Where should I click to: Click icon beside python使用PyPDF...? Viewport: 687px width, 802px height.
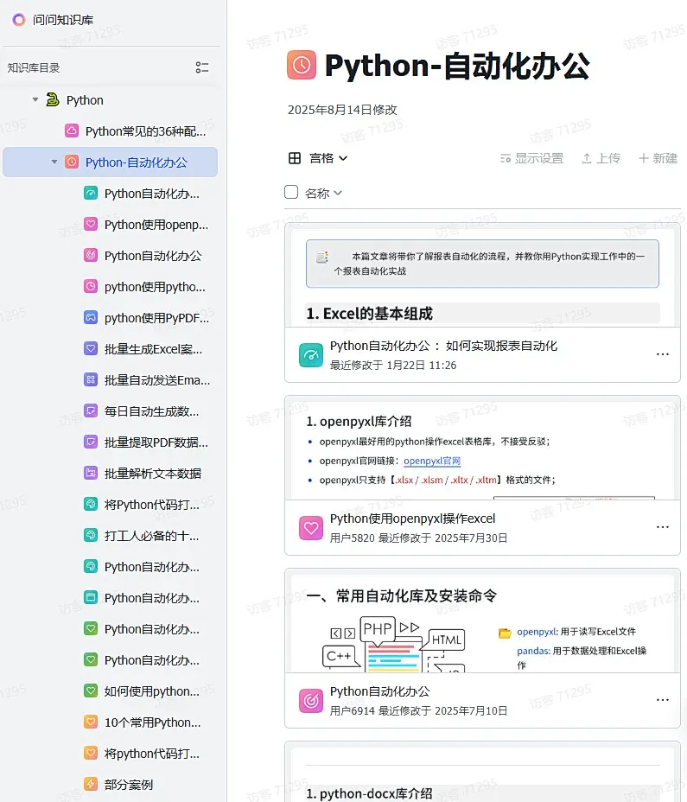[91, 318]
